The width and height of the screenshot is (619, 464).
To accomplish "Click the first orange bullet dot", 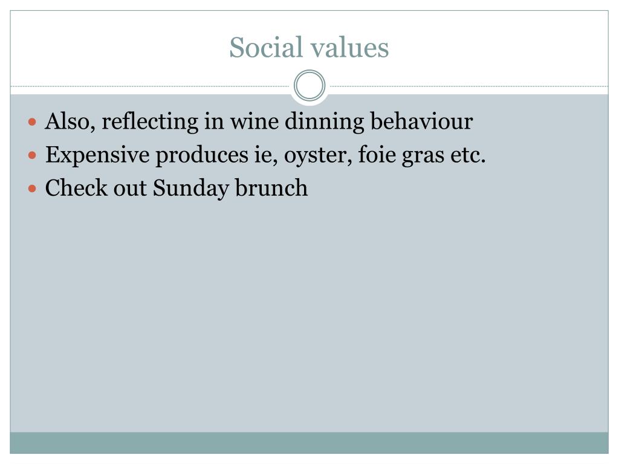I will tap(33, 122).
